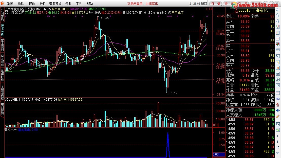Click the 行情 button at top right
Screen dimensions: 281x158
[x=216, y=4]
